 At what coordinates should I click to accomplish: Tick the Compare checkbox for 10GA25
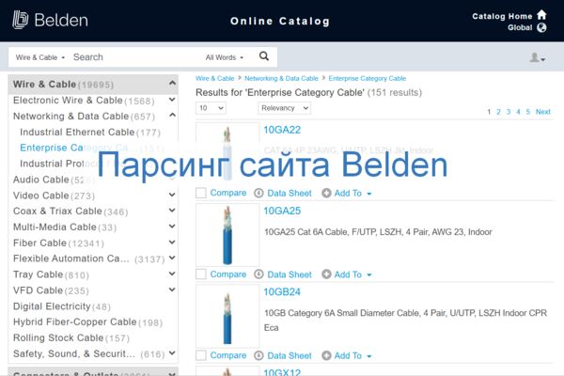[x=201, y=274]
